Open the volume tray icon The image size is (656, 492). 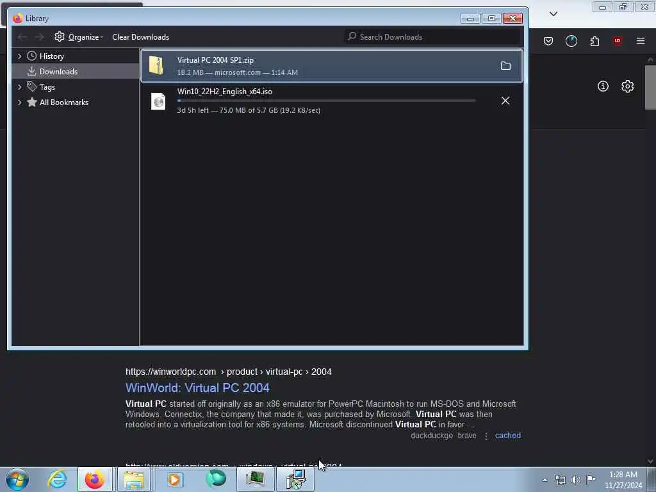[x=576, y=480]
